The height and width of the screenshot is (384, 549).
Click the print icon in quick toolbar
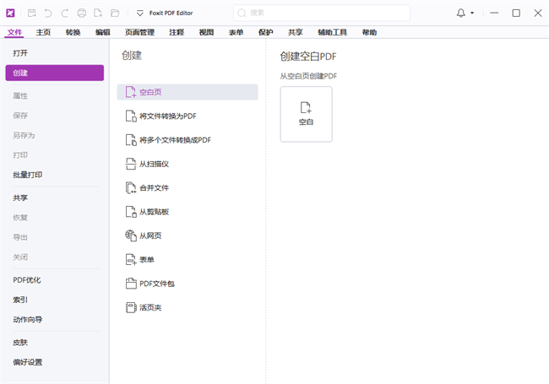click(82, 14)
